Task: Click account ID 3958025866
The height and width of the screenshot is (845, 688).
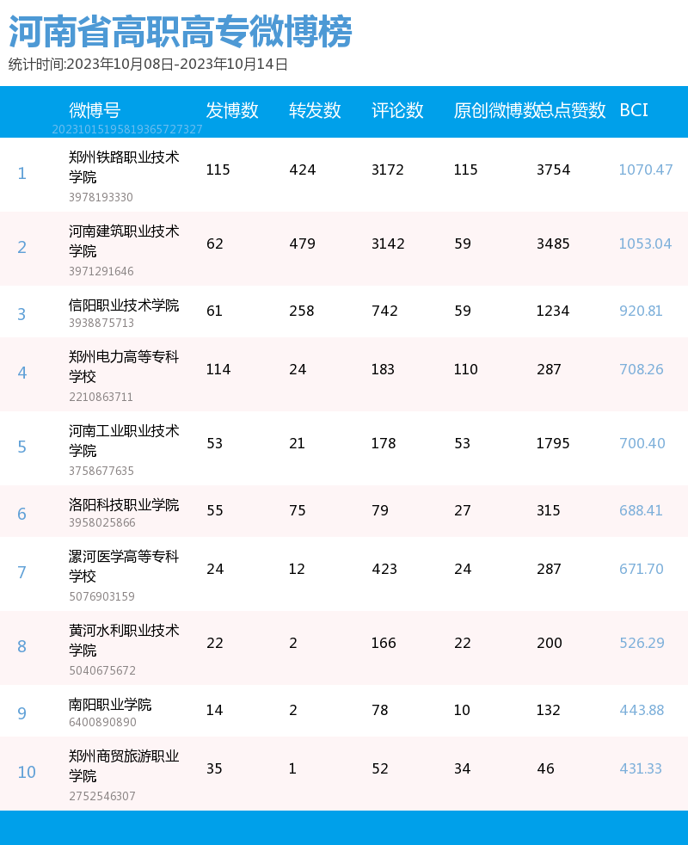Action: 102,522
